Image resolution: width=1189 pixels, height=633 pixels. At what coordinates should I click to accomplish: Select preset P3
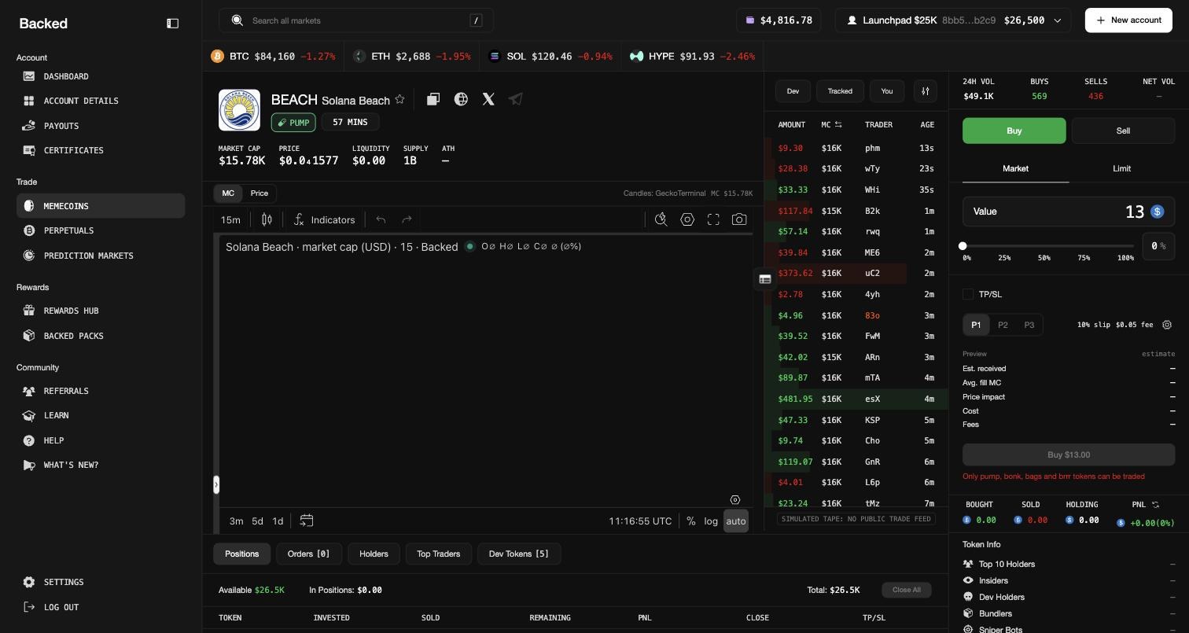[1029, 325]
